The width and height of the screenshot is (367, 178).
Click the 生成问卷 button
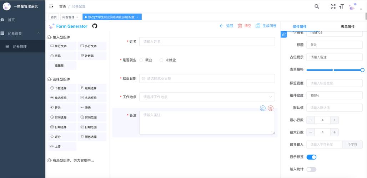[266, 26]
